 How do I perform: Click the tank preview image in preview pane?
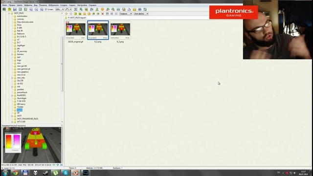click(32, 145)
